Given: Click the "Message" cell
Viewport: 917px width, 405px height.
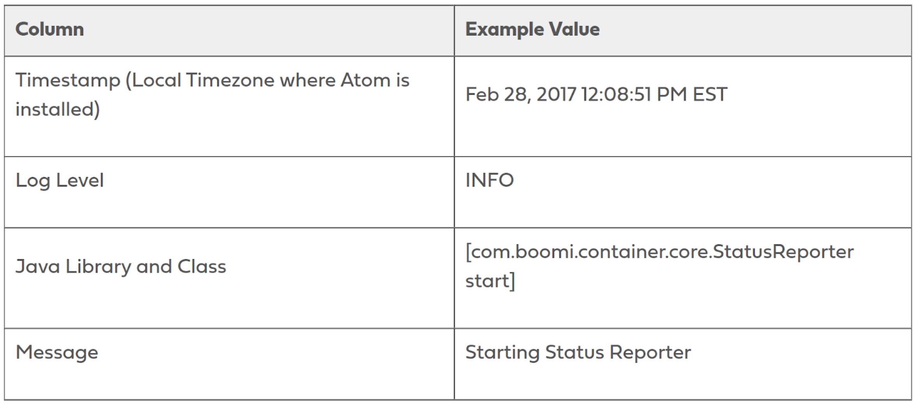Looking at the screenshot, I should (x=57, y=353).
